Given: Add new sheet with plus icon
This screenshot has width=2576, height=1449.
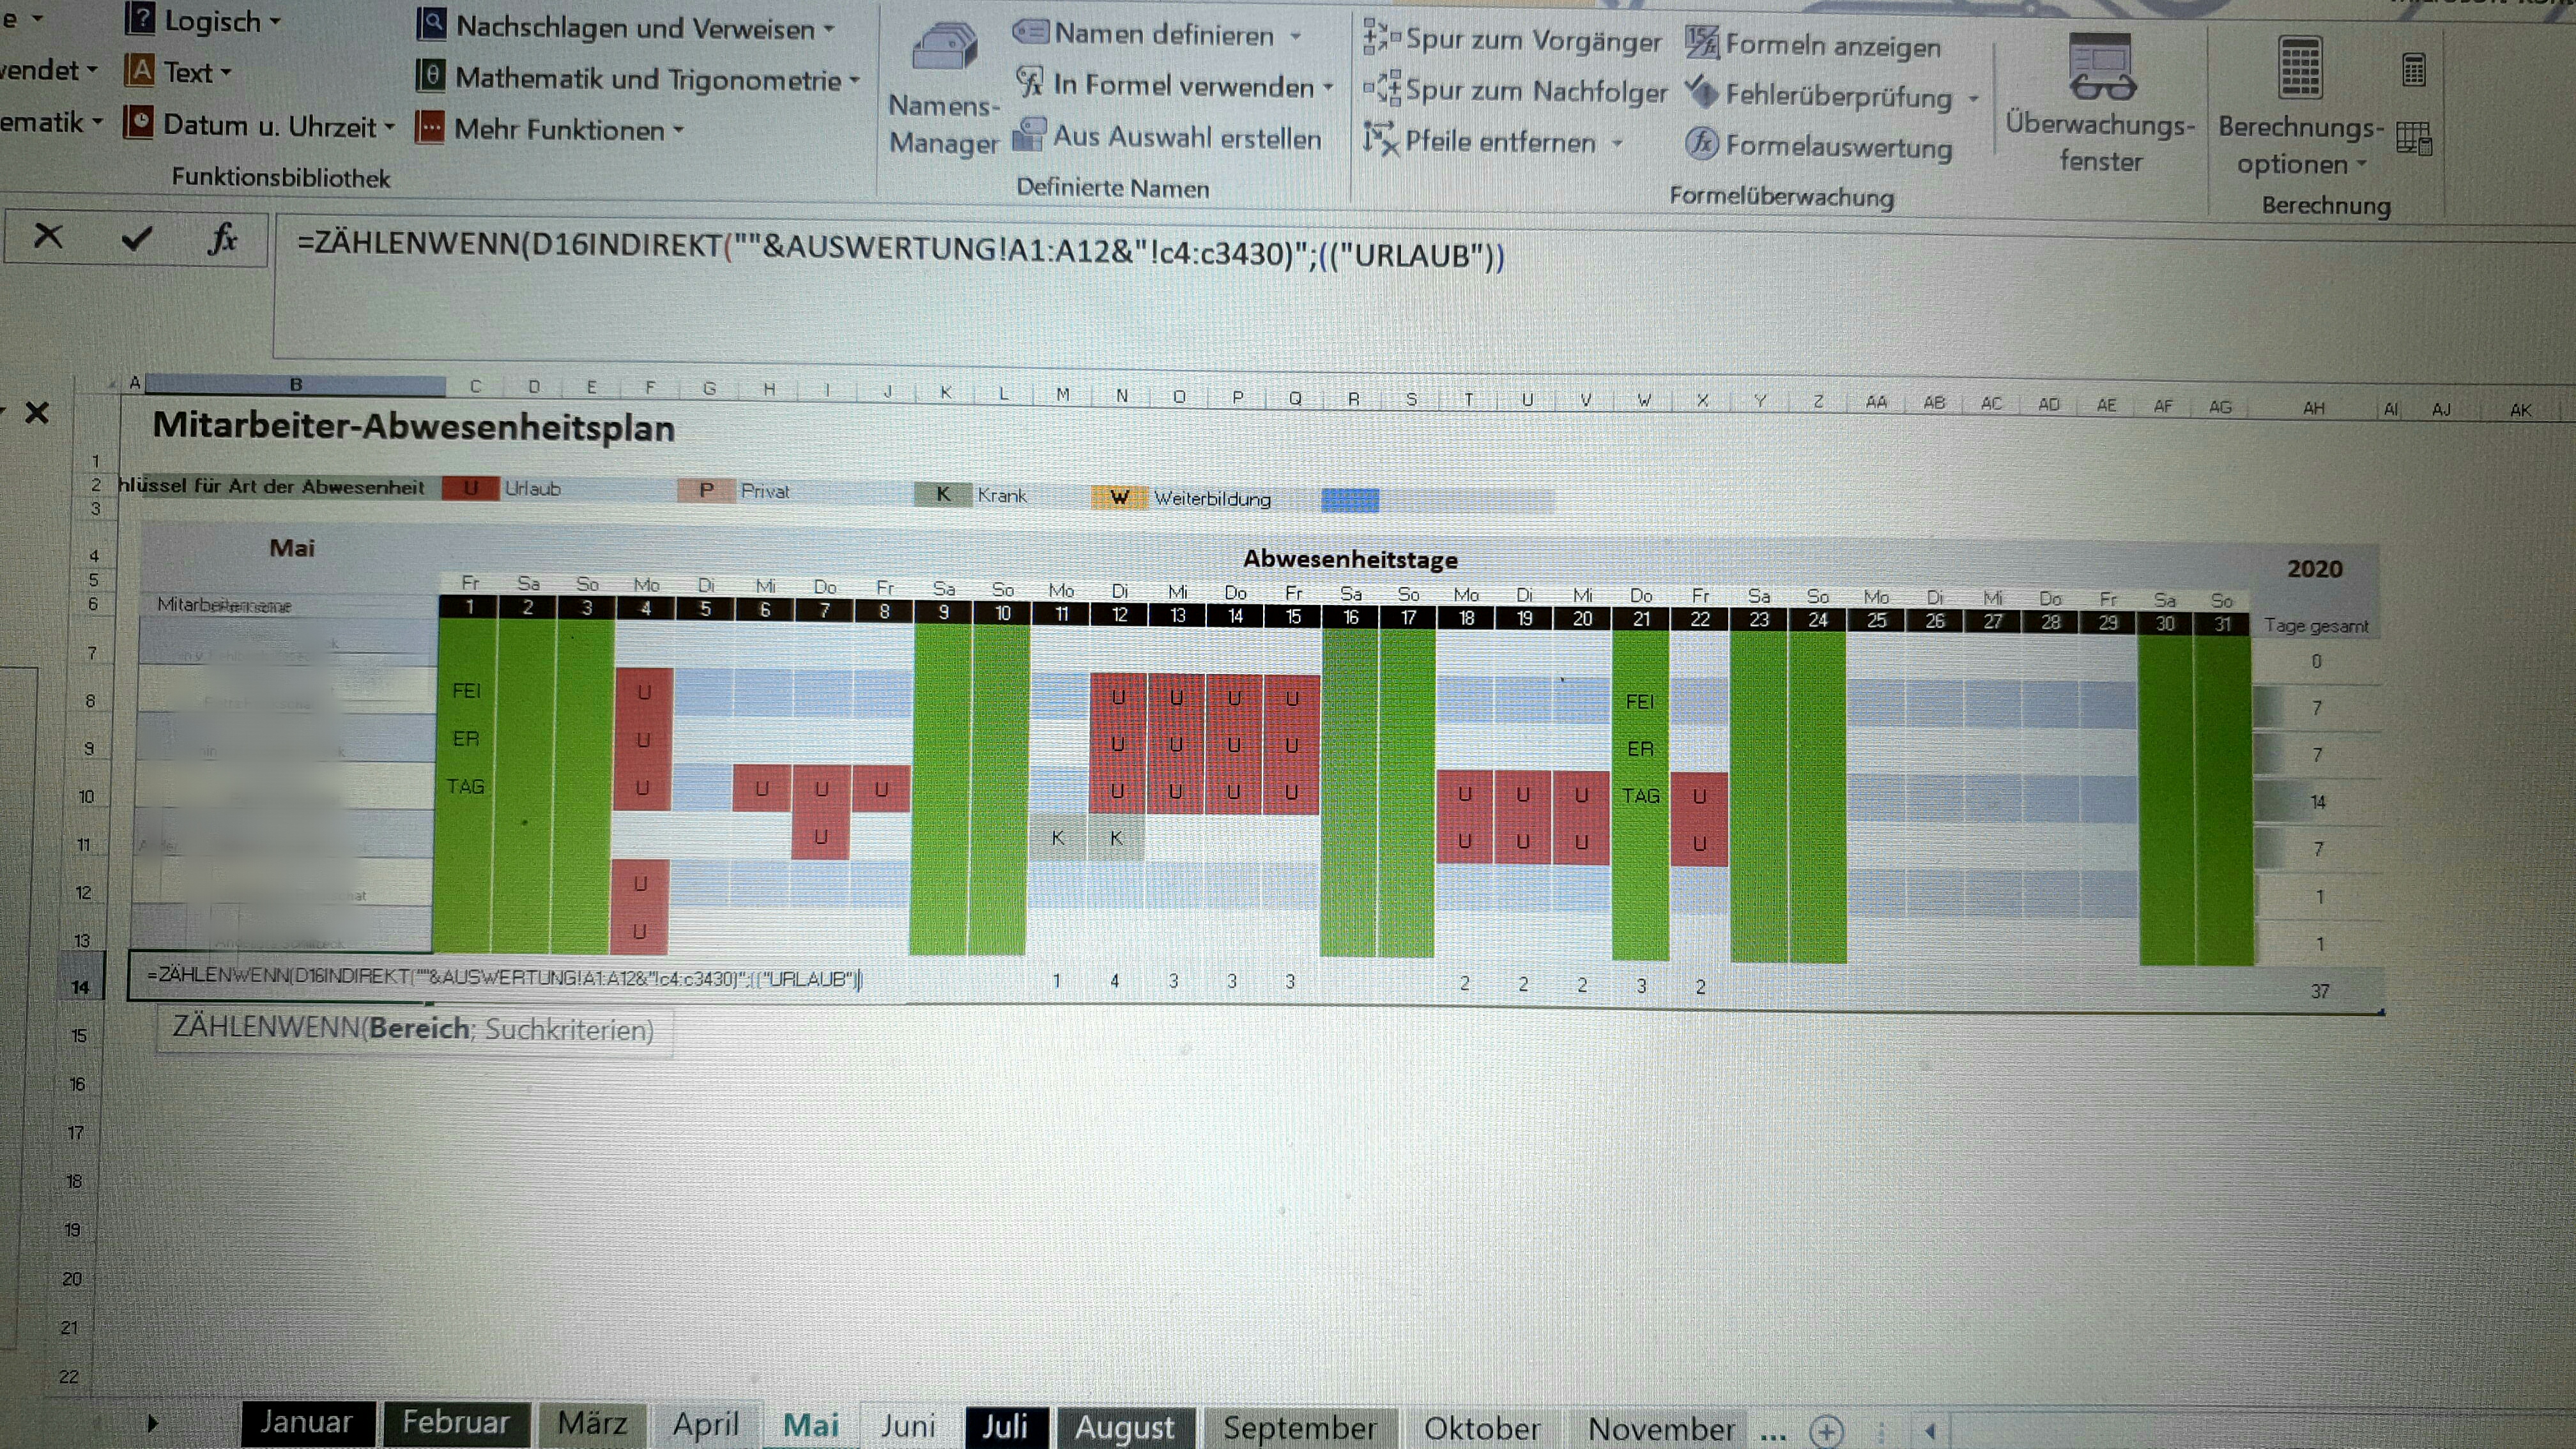Looking at the screenshot, I should 1826,1431.
